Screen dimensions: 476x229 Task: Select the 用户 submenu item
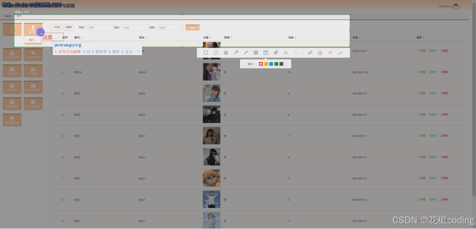click(x=31, y=40)
